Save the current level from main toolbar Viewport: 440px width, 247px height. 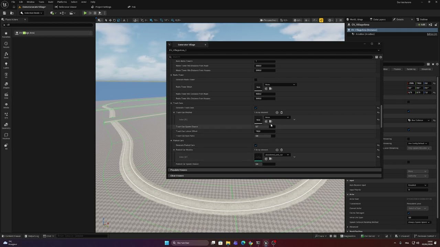(x=4, y=13)
